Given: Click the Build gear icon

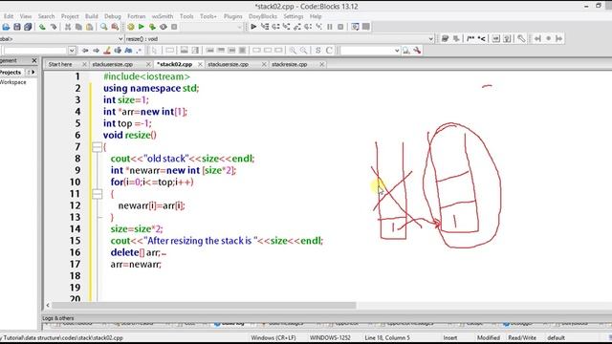Looking at the screenshot, I should click(131, 27).
